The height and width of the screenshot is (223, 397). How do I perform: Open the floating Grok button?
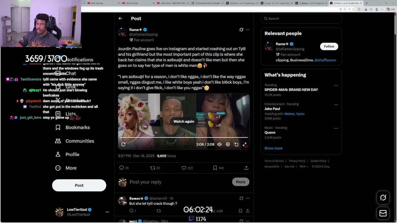(383, 198)
